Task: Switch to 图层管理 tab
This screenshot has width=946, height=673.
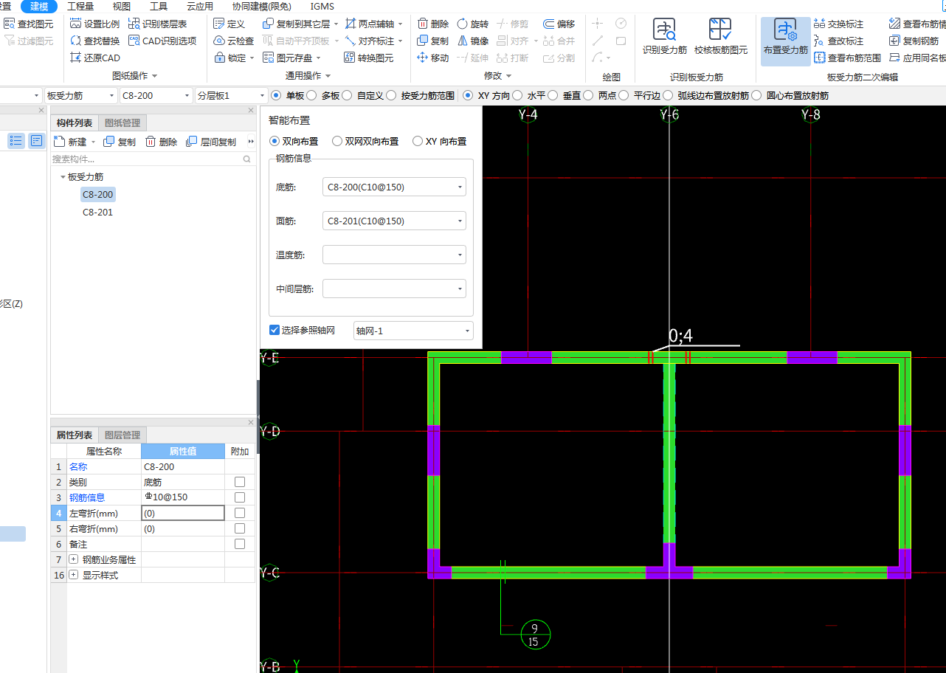Action: click(122, 435)
